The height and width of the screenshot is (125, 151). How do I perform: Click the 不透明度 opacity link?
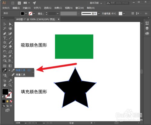tap(106, 14)
